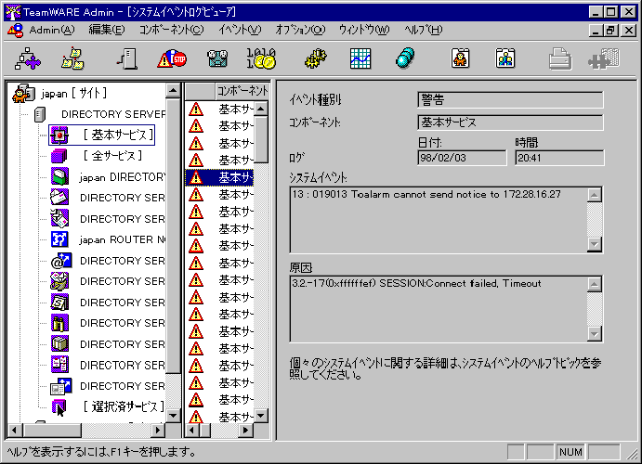Click event list scrollbar down arrow
This screenshot has width=642, height=464.
pyautogui.click(x=261, y=416)
